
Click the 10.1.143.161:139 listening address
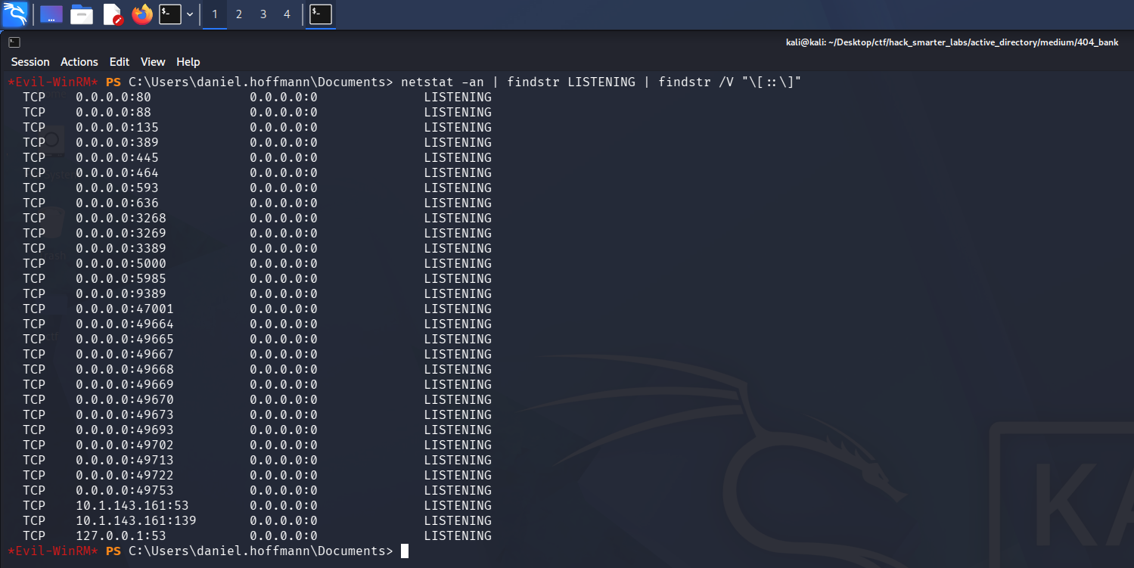pos(136,520)
